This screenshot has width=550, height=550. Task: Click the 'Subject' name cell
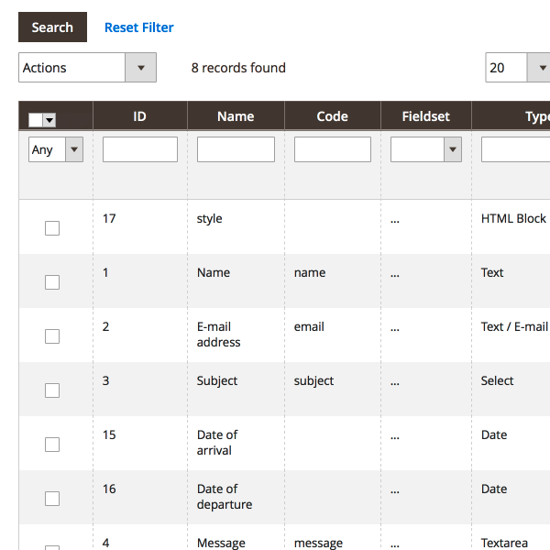(x=217, y=381)
